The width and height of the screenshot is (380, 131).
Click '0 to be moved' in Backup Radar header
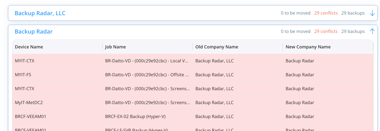point(295,31)
